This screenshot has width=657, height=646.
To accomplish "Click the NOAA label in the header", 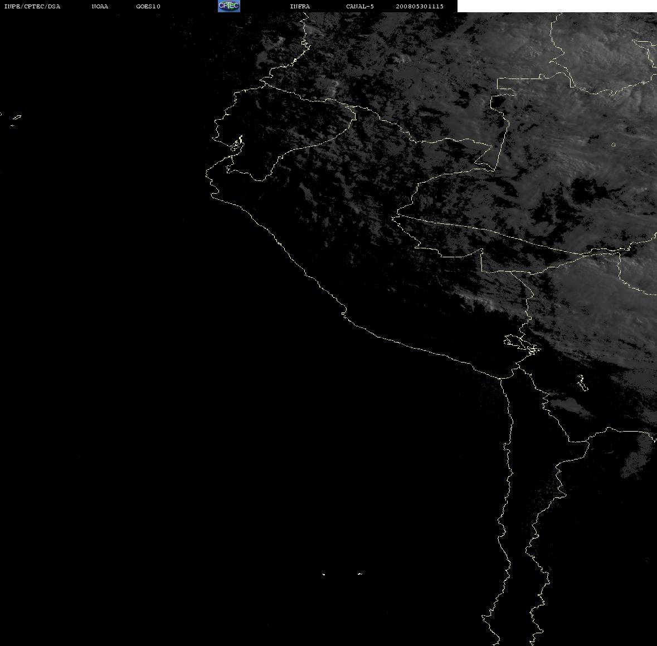I will (x=100, y=6).
